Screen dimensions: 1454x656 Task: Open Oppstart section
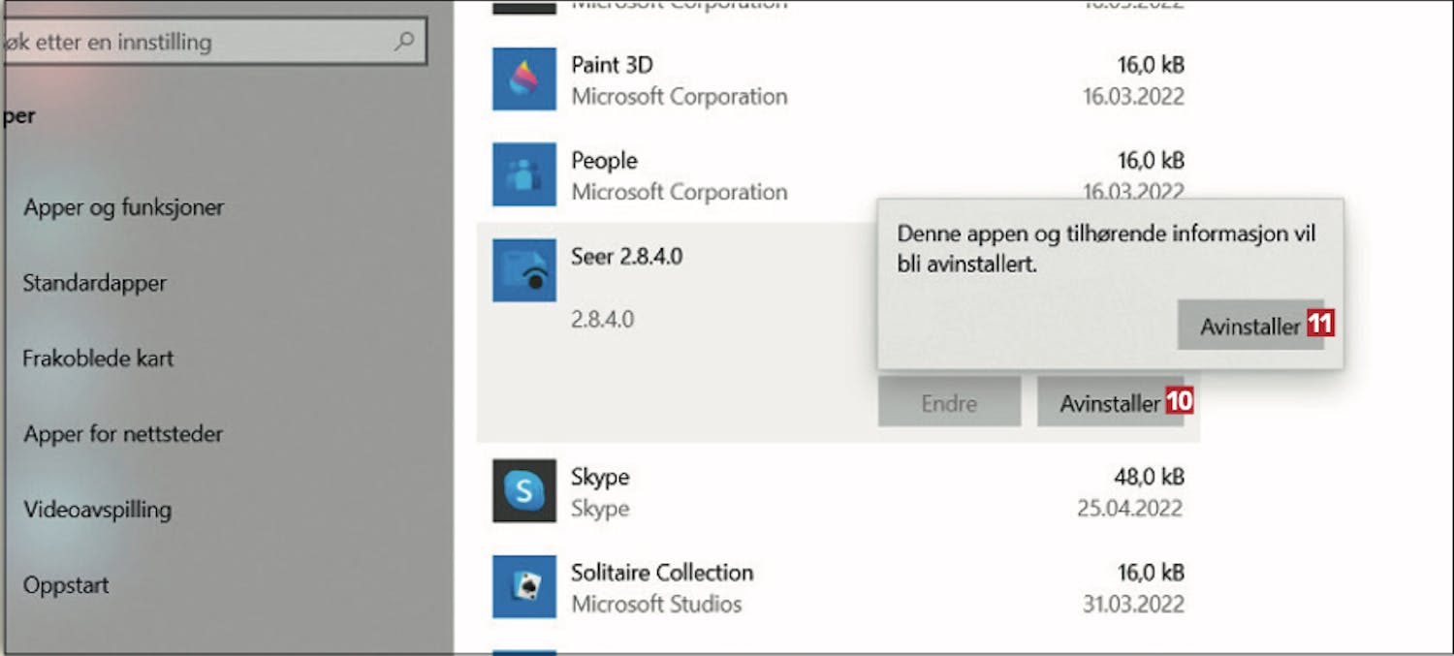tap(66, 585)
